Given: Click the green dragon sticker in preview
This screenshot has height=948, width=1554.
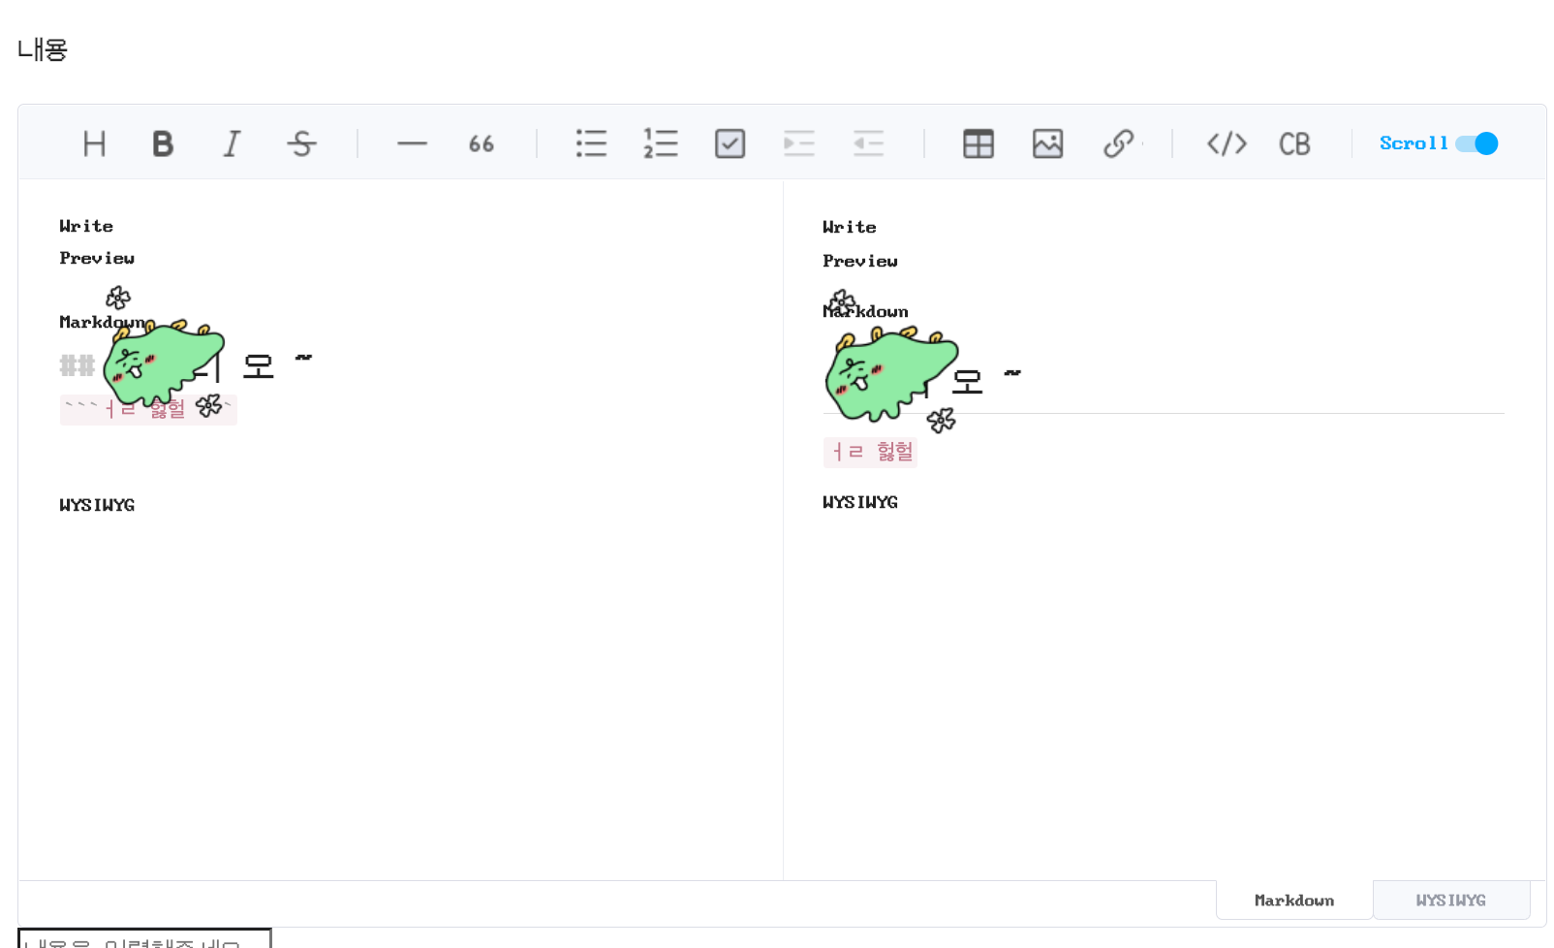Looking at the screenshot, I should 891,374.
